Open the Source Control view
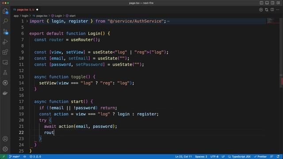 pyautogui.click(x=5, y=32)
